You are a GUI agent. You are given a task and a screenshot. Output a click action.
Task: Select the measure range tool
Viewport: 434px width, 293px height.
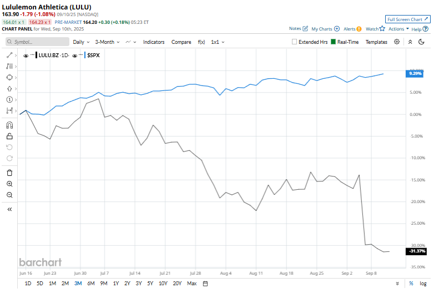point(9,110)
